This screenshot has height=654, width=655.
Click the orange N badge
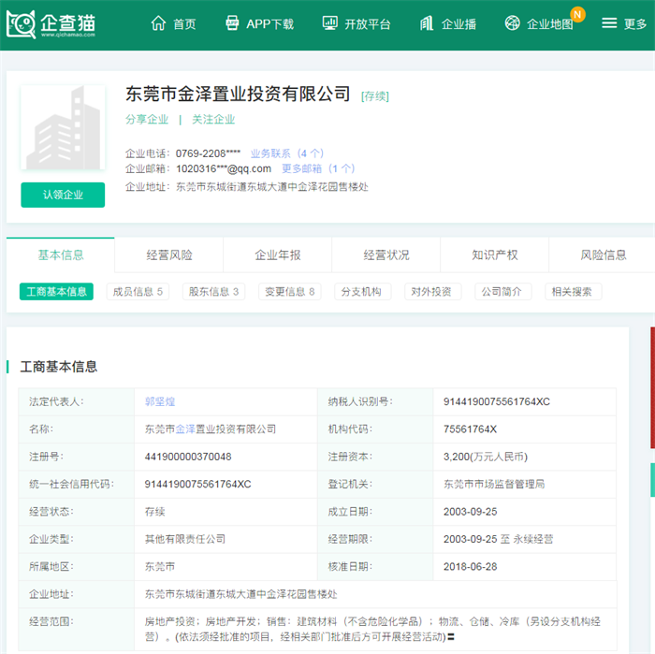point(577,14)
